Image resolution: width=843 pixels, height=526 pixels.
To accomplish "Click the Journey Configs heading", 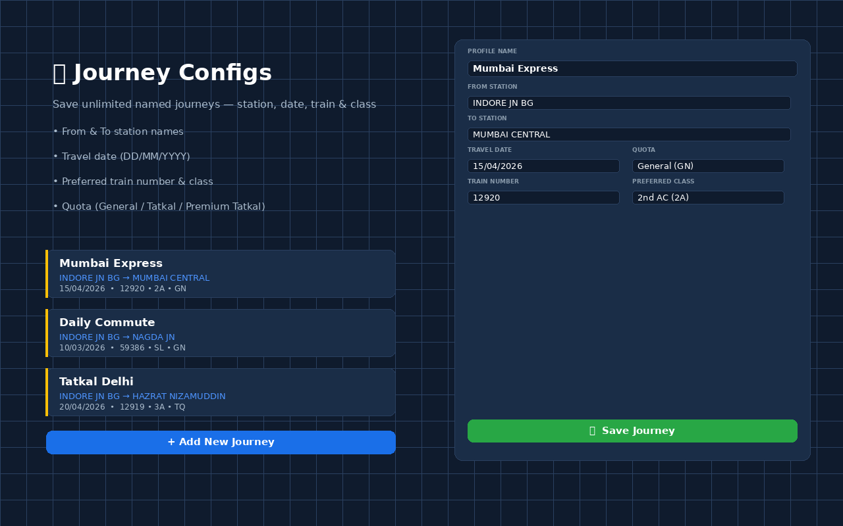I will (162, 73).
